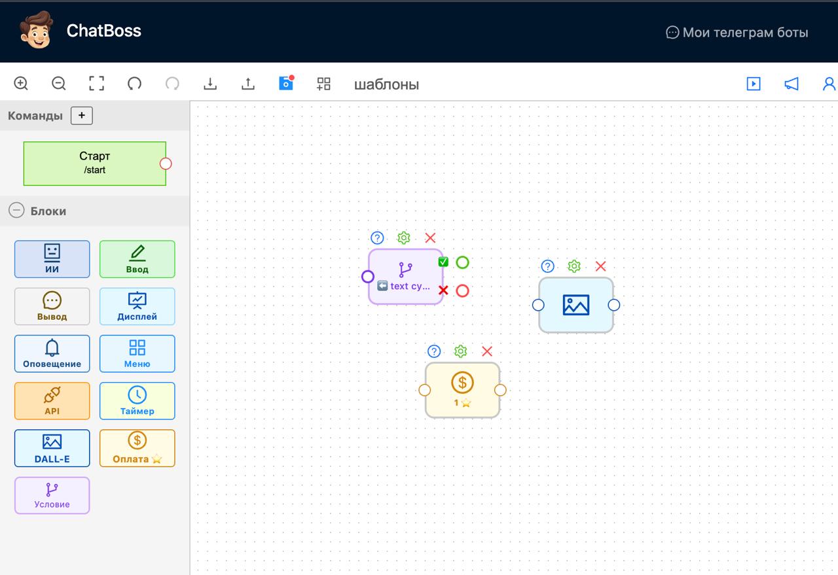Click the green true-output circle on the condition node

462,262
